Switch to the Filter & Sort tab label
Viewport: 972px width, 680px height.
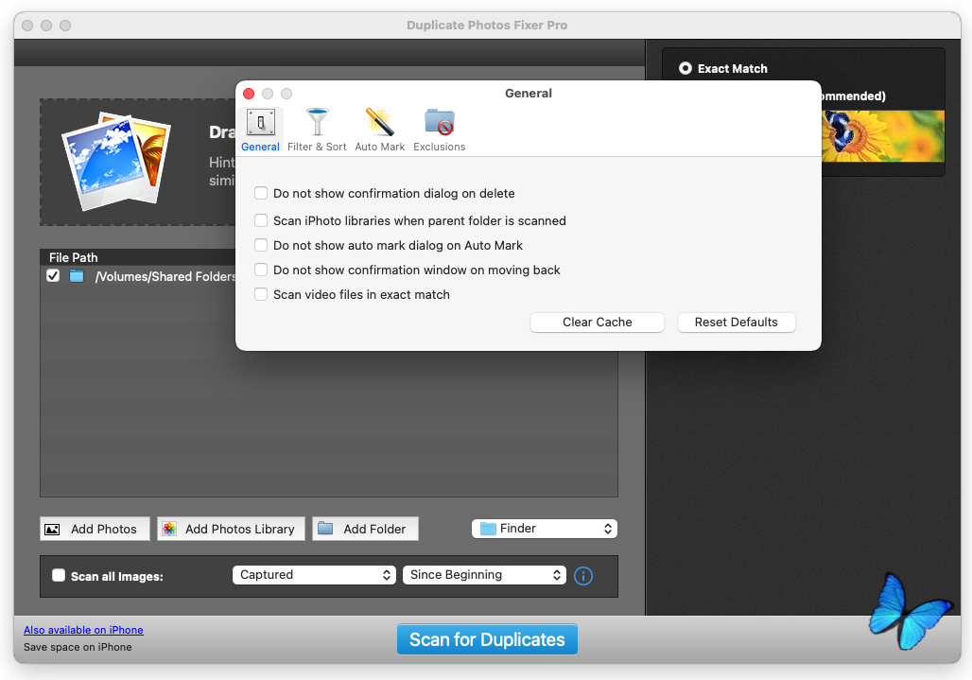point(317,147)
